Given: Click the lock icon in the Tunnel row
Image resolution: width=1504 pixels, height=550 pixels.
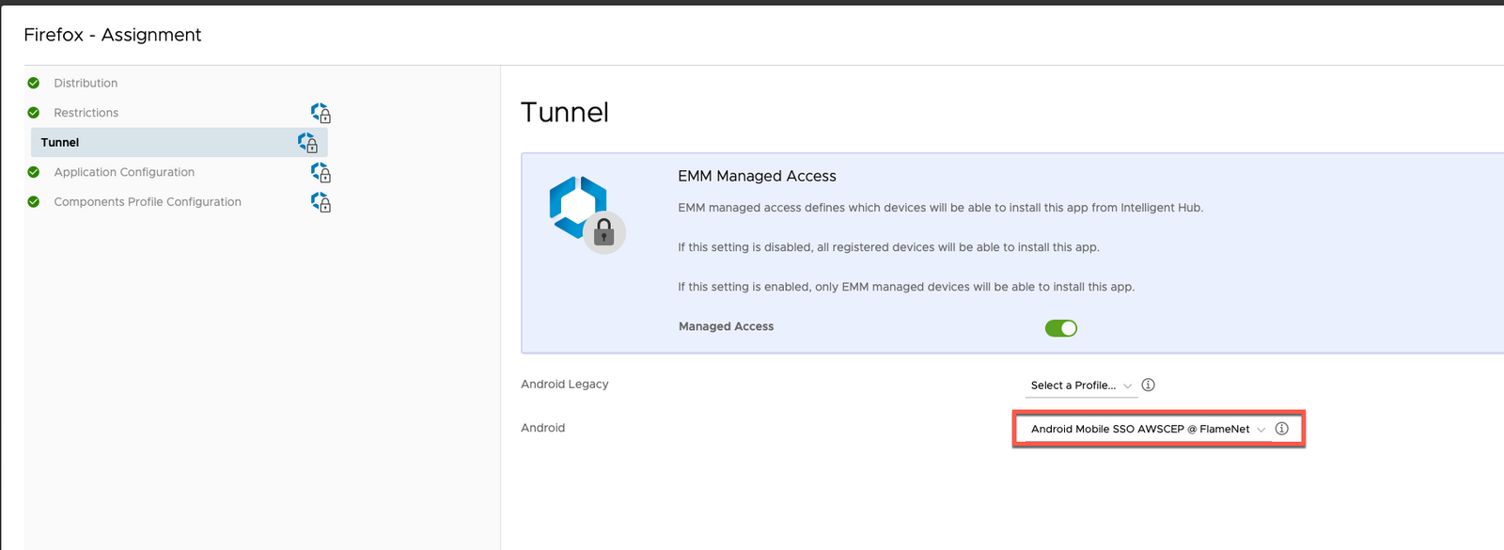Looking at the screenshot, I should click(307, 143).
